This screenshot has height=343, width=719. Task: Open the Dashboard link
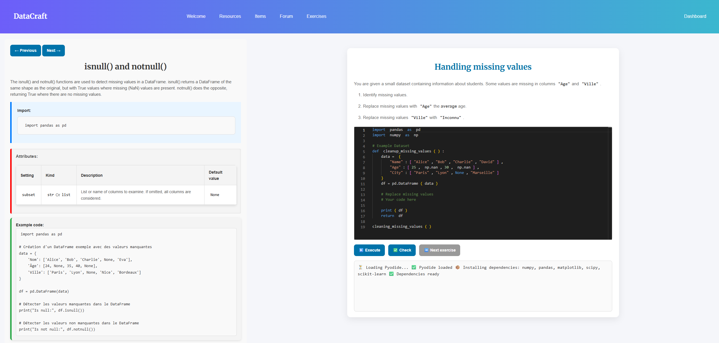[695, 16]
